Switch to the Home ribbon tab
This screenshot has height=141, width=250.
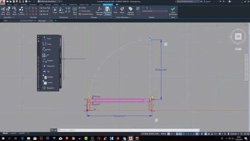pyautogui.click(x=9, y=4)
